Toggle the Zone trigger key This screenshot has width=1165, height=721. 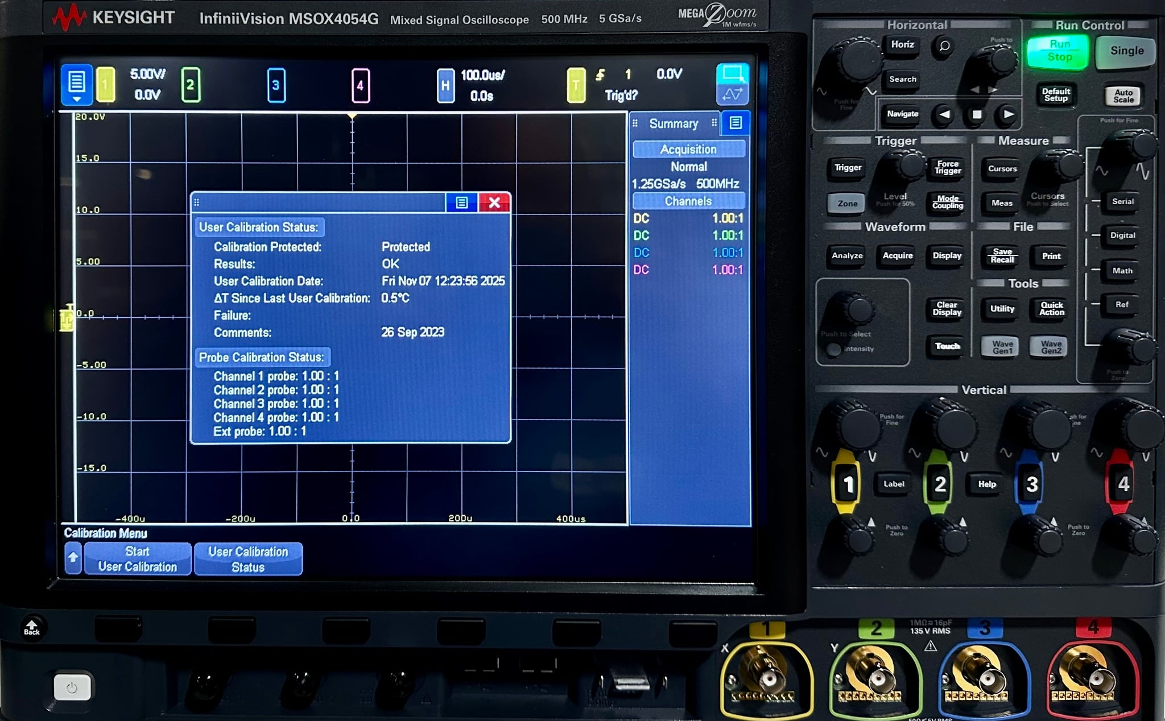click(847, 204)
